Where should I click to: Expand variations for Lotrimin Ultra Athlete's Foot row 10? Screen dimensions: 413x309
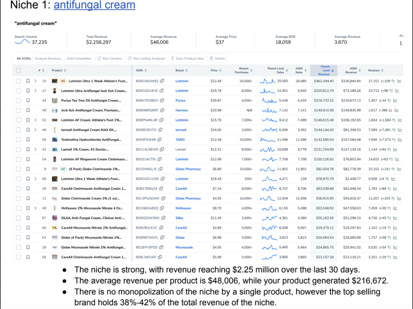pyautogui.click(x=35, y=81)
